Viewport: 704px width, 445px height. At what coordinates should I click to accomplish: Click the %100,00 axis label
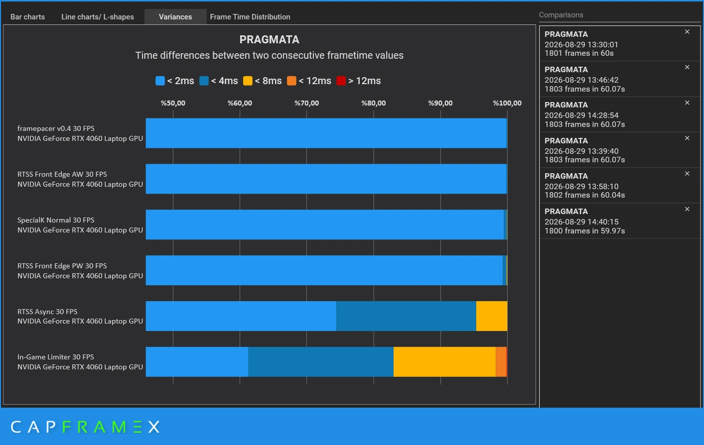pyautogui.click(x=507, y=103)
